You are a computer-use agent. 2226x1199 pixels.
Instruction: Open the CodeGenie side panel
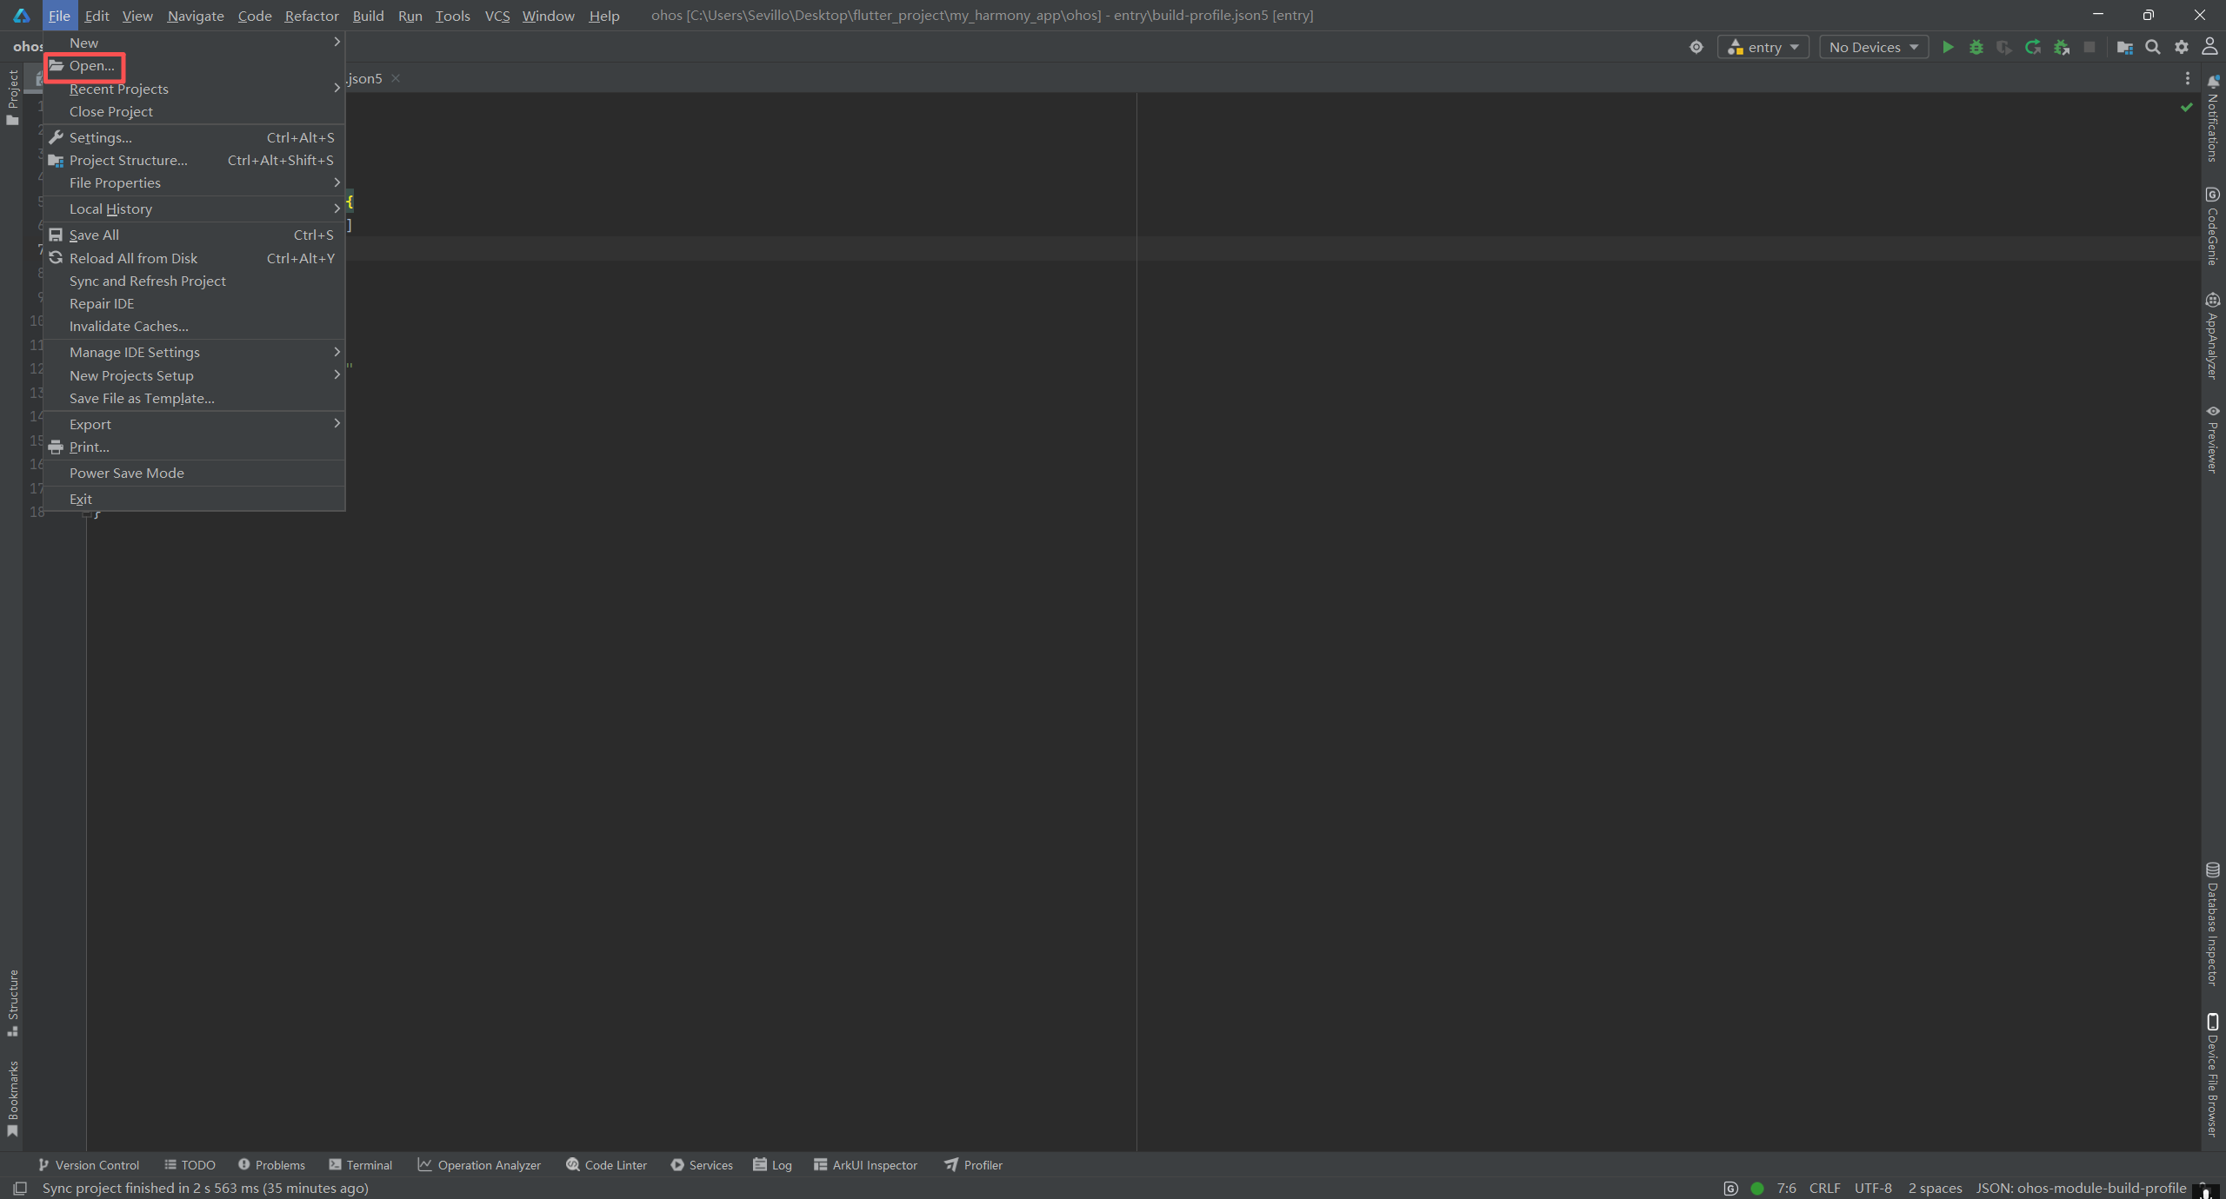tap(2212, 226)
